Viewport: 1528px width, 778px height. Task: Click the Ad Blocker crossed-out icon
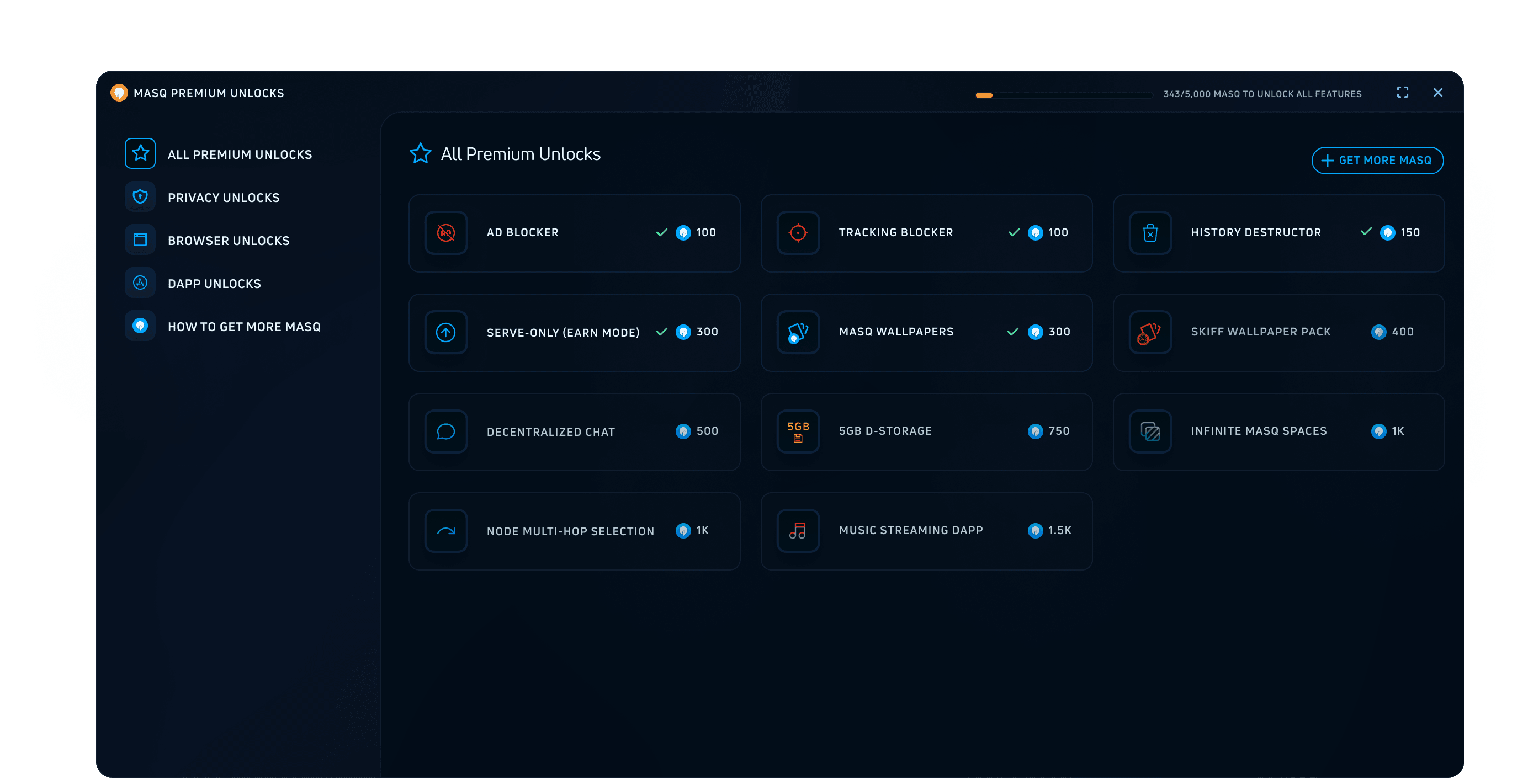446,233
